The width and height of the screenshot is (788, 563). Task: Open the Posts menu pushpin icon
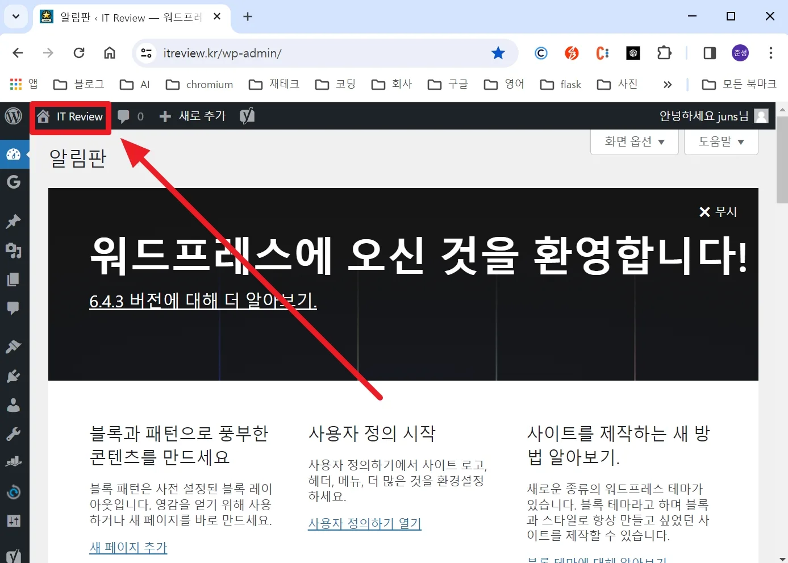[13, 221]
